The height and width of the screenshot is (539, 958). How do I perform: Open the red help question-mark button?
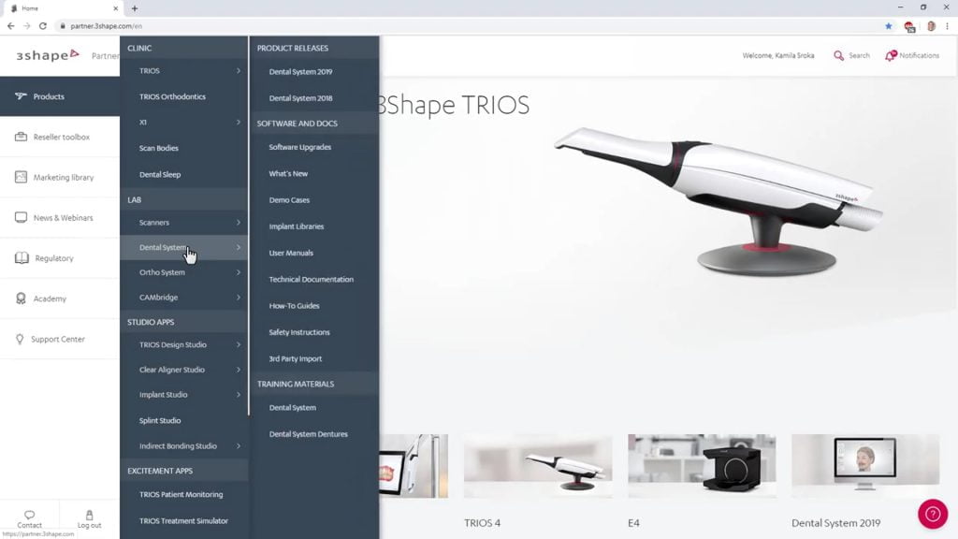[933, 514]
